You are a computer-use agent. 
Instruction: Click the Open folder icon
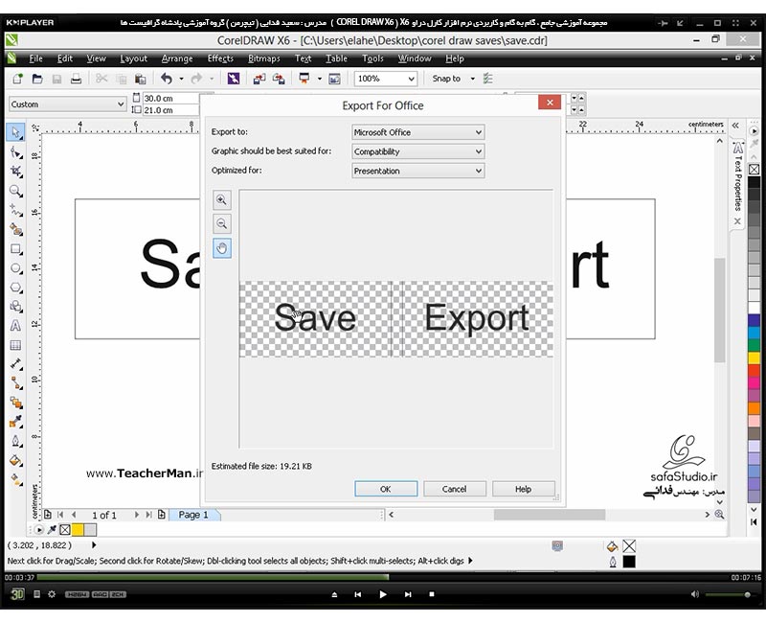tap(37, 79)
